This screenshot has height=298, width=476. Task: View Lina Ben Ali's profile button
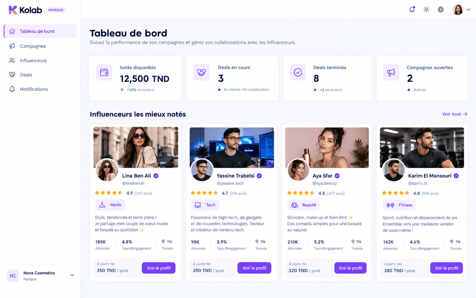[x=159, y=268]
